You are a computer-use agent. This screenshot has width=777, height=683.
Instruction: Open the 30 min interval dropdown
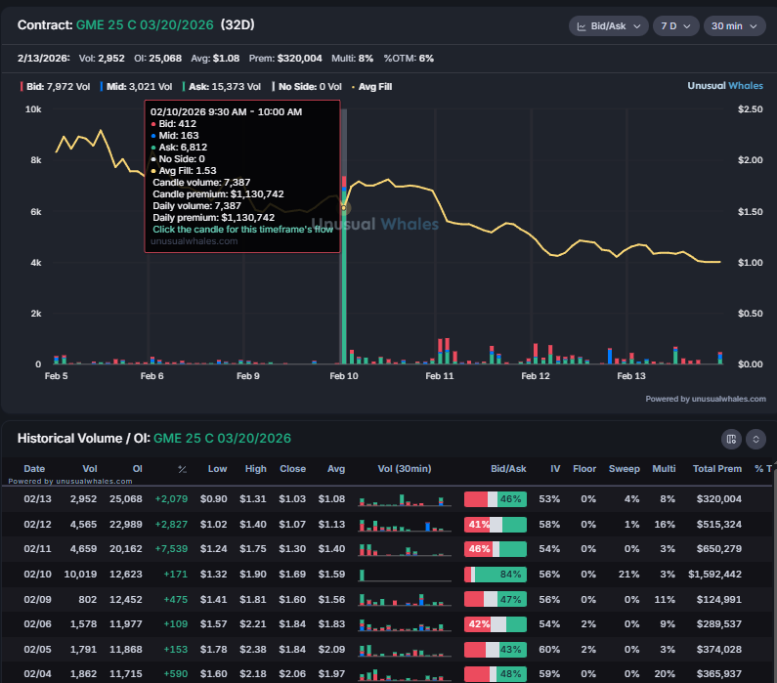pos(734,26)
